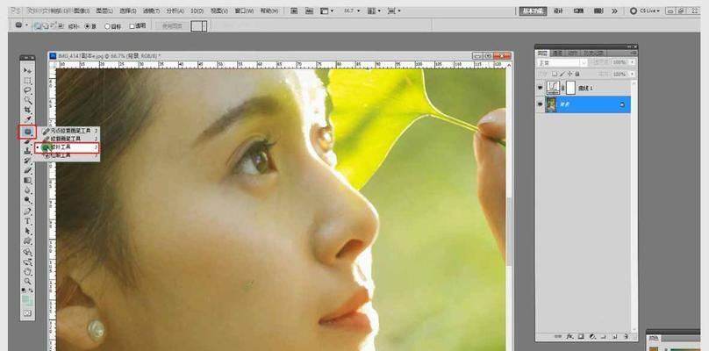709x351 pixels.
Task: Select the Lasso tool
Action: pyautogui.click(x=28, y=90)
